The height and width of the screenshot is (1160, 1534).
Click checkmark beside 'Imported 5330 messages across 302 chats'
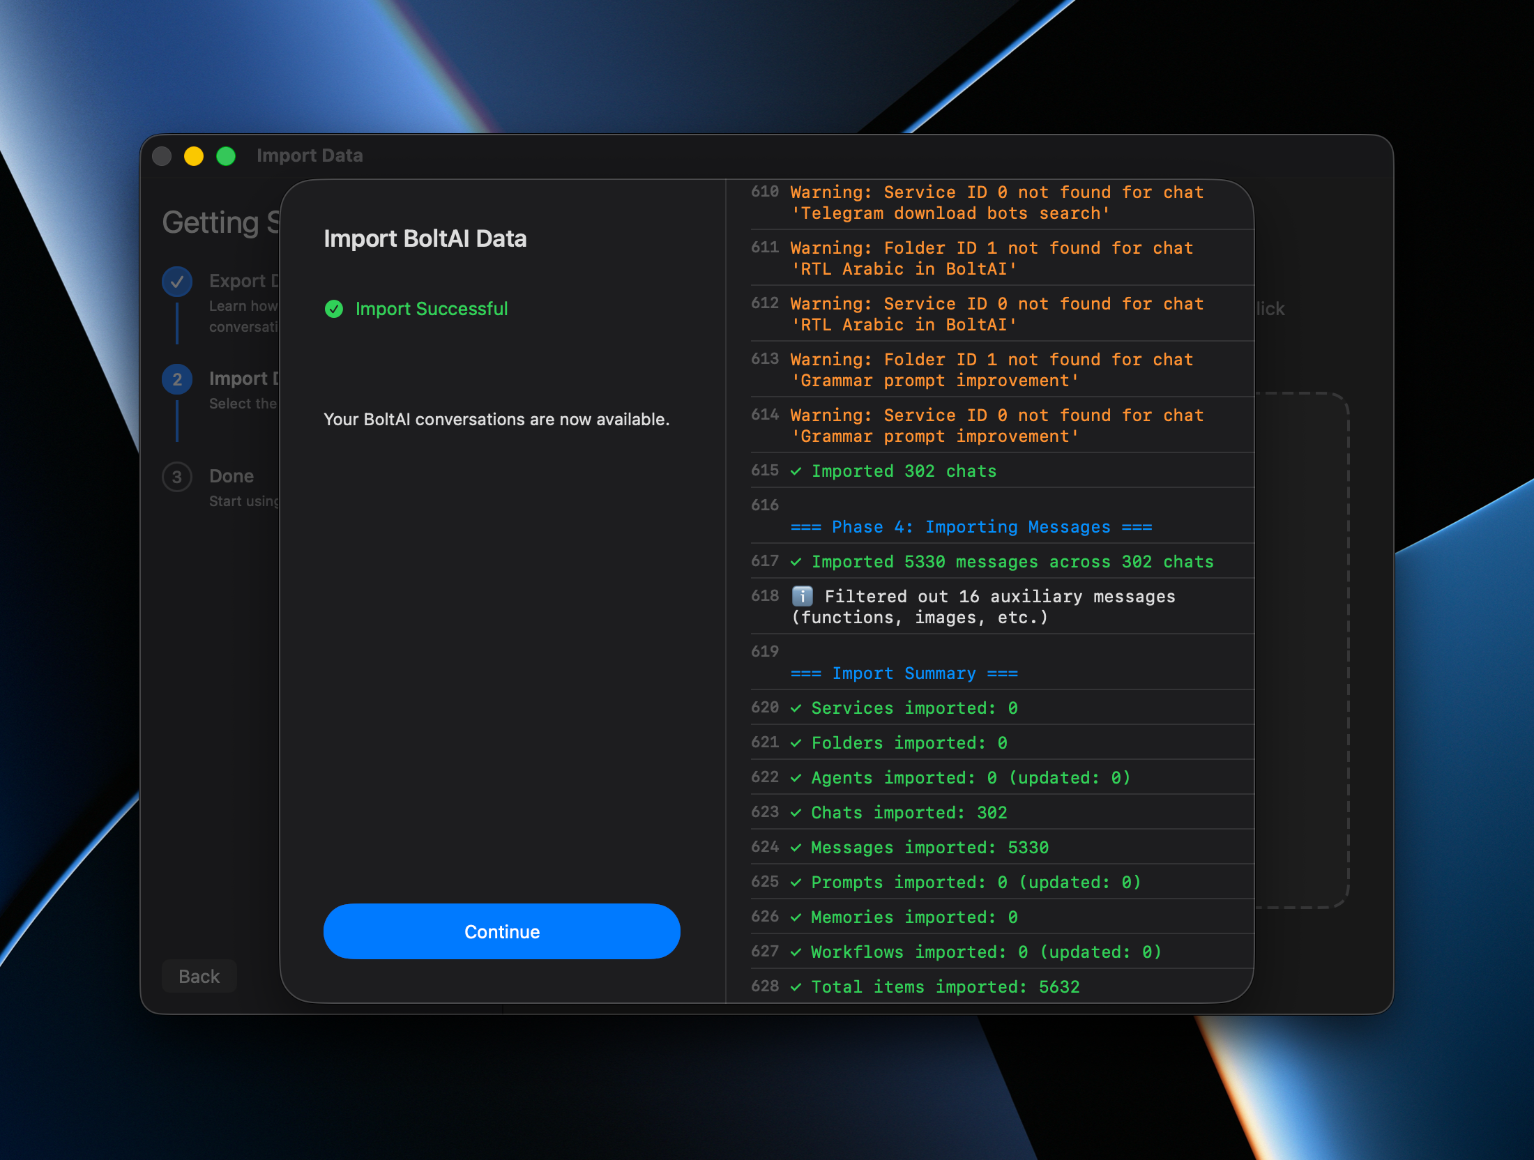[796, 562]
